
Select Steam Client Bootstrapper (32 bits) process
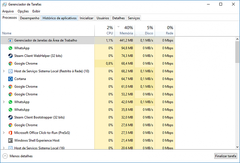pos(39,117)
